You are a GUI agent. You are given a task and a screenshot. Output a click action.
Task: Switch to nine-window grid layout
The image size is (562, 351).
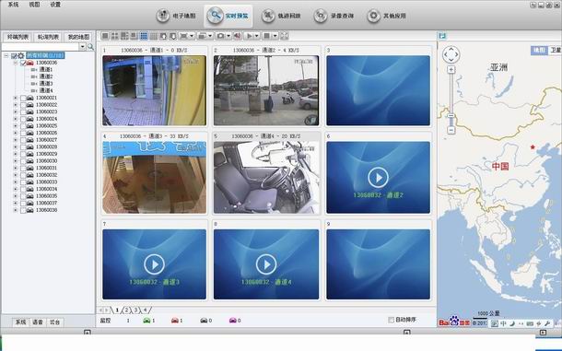tap(144, 36)
